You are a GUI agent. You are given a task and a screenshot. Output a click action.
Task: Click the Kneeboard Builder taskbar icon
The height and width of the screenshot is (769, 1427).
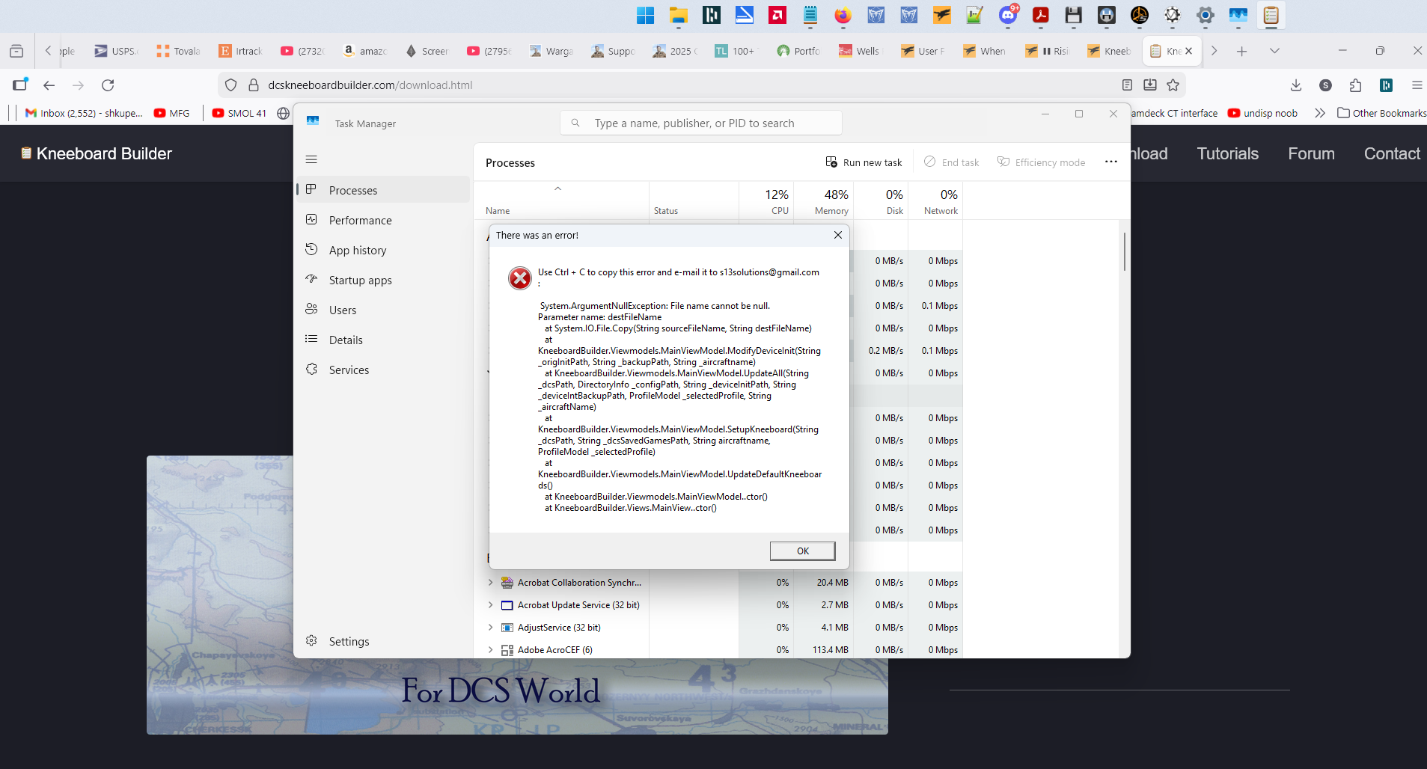pos(1271,15)
